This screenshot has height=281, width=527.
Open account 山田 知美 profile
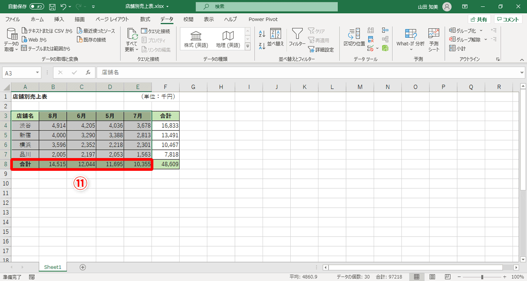[435, 7]
